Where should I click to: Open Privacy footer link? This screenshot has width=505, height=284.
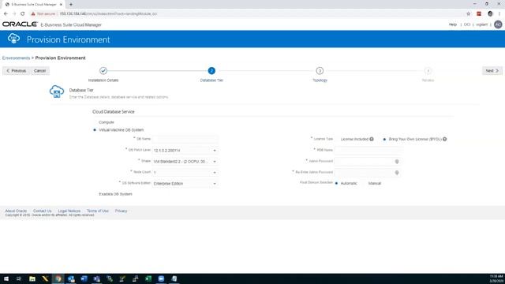(x=121, y=211)
